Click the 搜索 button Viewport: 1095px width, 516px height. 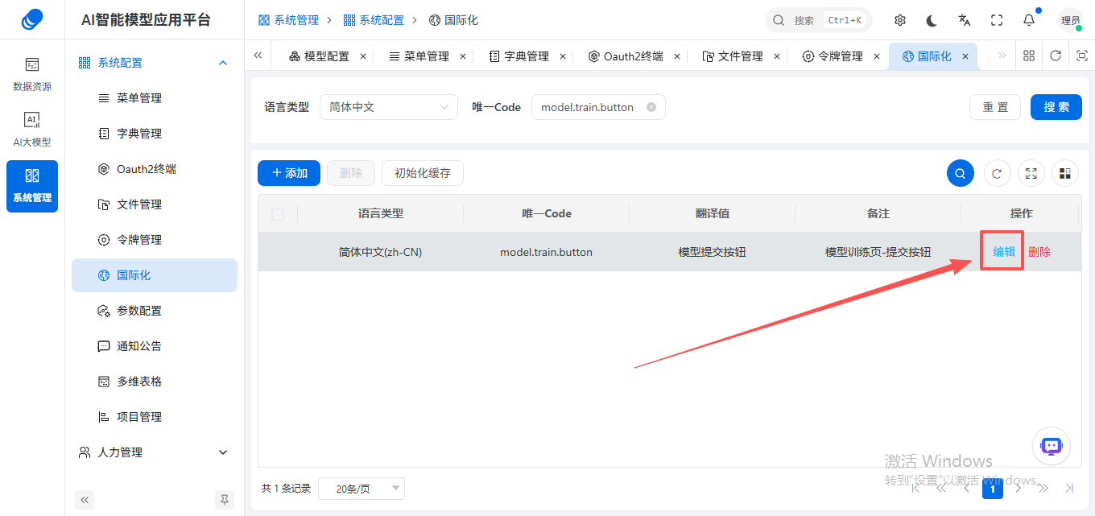pyautogui.click(x=1056, y=107)
